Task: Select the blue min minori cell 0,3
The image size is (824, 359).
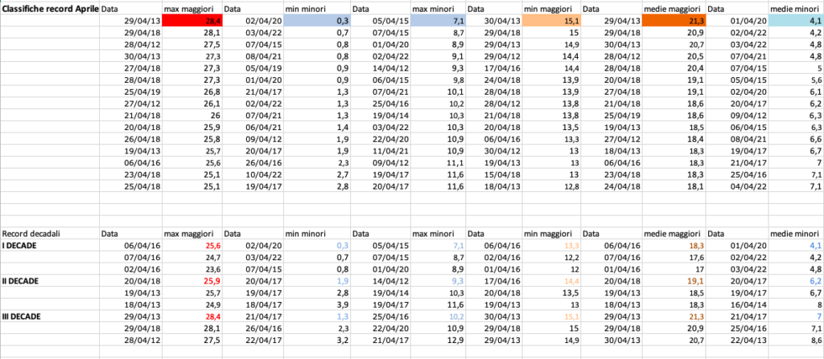Action: pos(317,20)
